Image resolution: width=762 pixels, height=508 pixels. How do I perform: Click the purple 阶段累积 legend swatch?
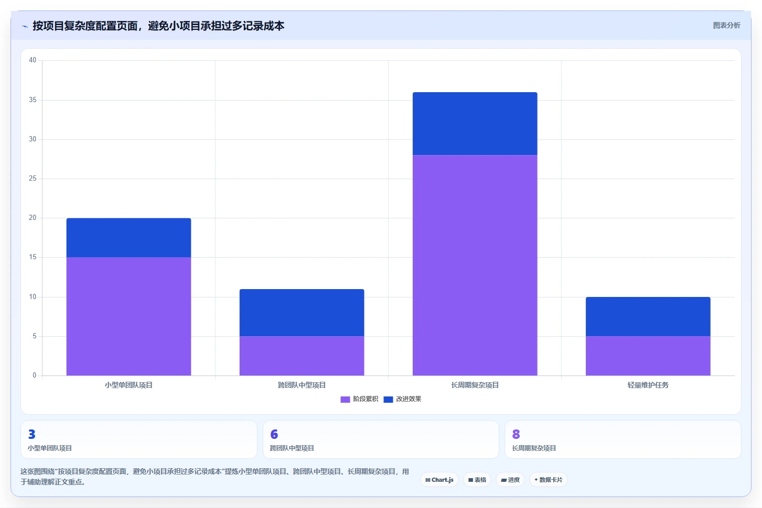[345, 399]
